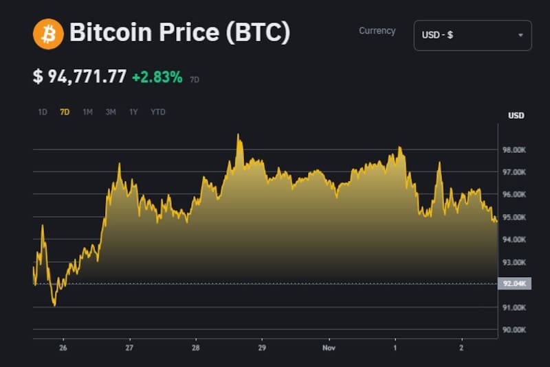Click the 90.00K y-axis label
Screen dimensions: 550x367
tap(515, 330)
